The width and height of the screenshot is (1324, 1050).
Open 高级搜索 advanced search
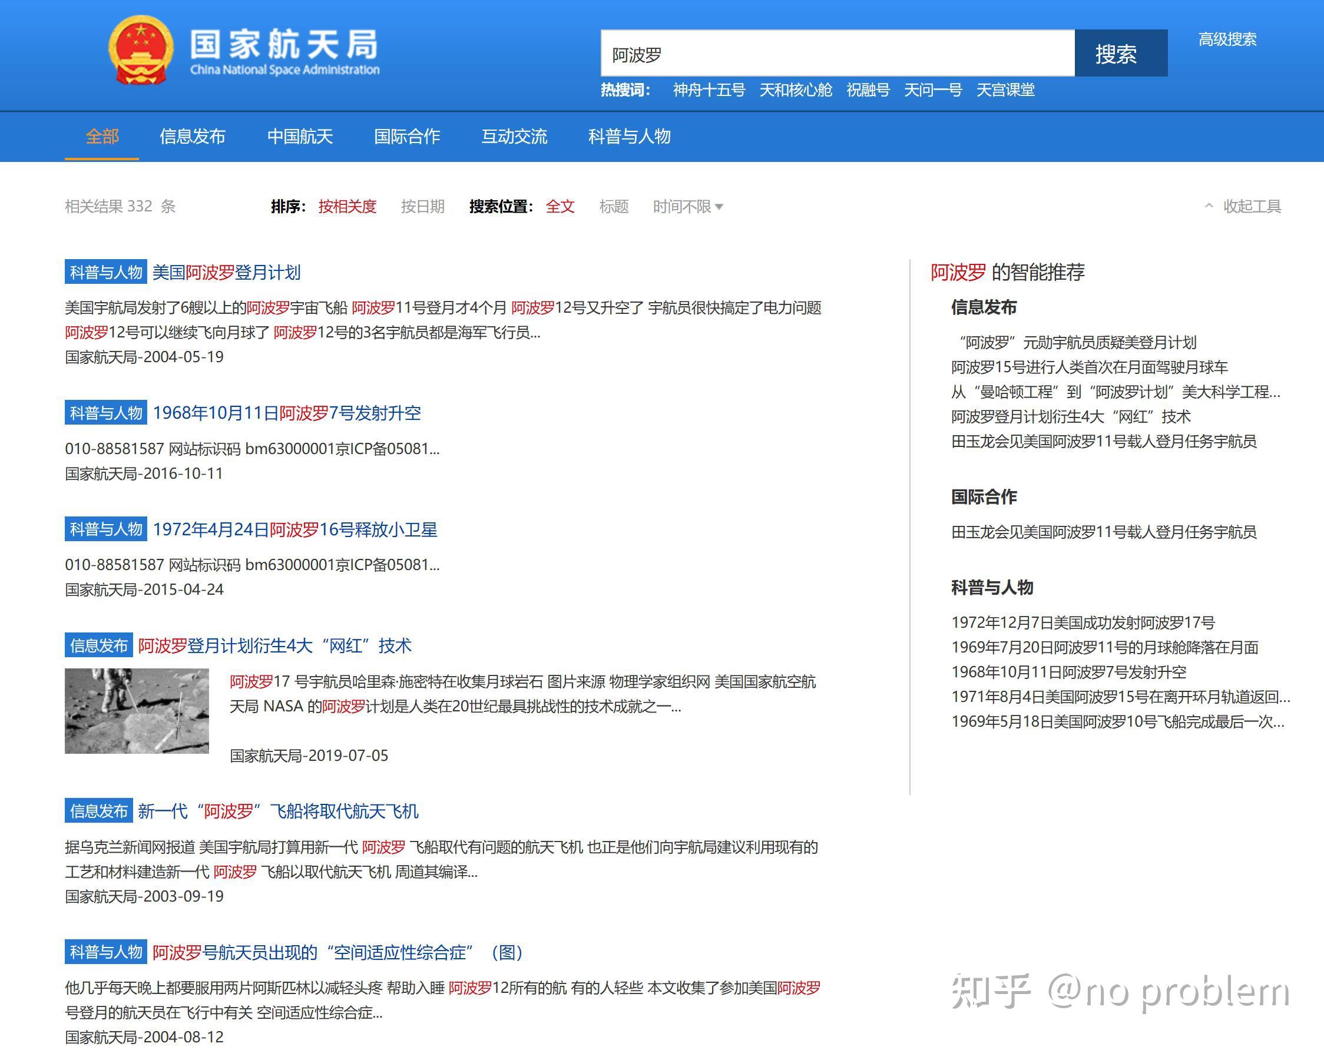click(x=1227, y=39)
